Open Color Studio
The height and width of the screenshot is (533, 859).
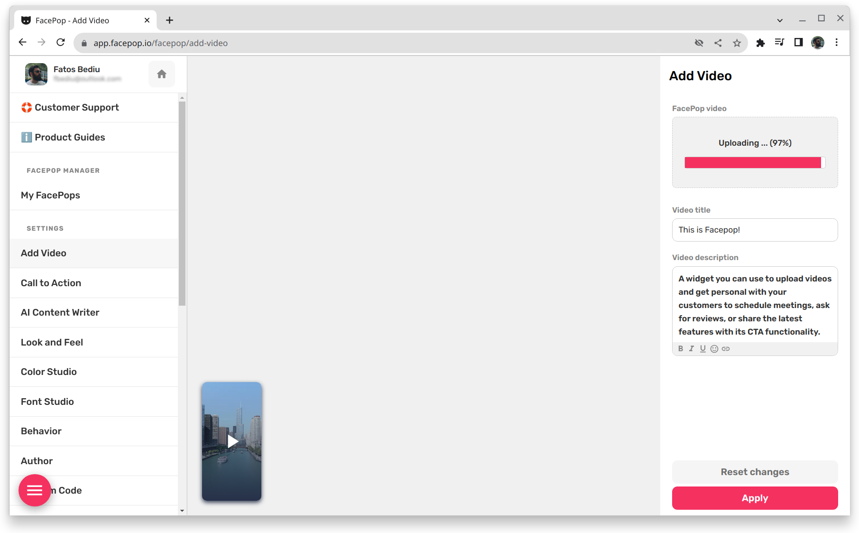(x=94, y=372)
